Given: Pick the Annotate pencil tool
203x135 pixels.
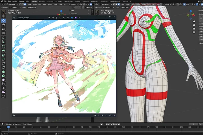Looking at the screenshot, I should click(3, 38).
